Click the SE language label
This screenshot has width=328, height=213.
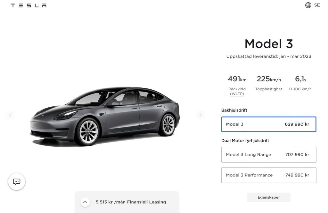(x=317, y=5)
